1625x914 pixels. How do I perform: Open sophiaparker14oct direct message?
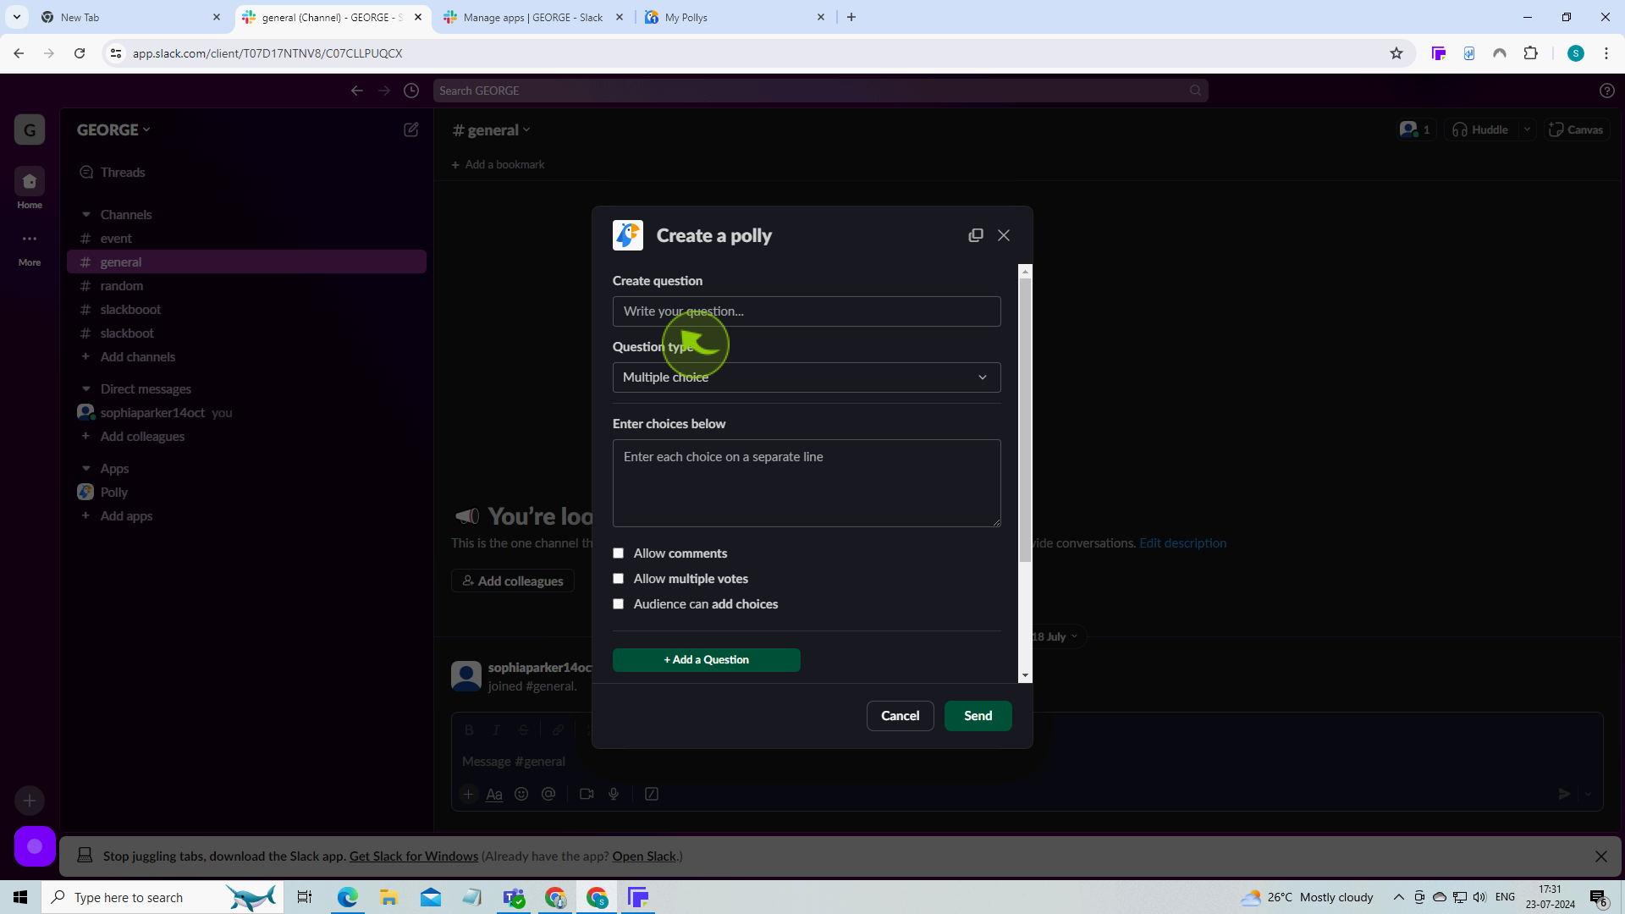tap(152, 413)
